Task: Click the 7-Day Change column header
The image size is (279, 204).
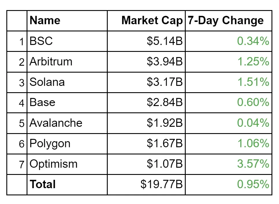Action: 226,20
